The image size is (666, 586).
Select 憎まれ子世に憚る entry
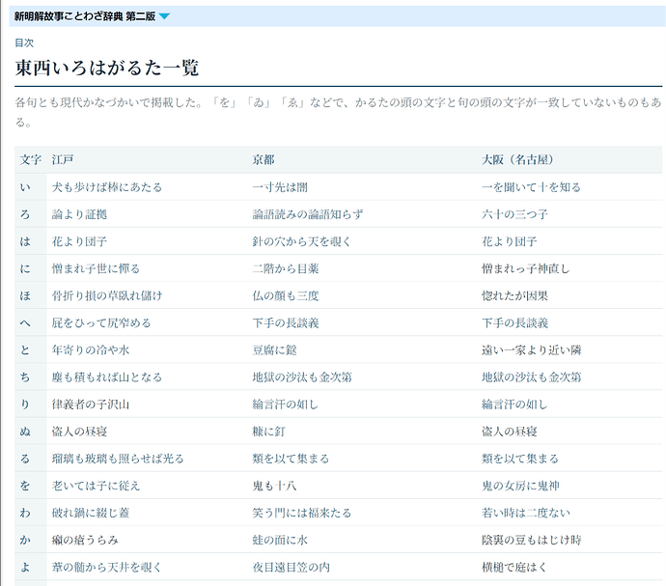pyautogui.click(x=96, y=268)
